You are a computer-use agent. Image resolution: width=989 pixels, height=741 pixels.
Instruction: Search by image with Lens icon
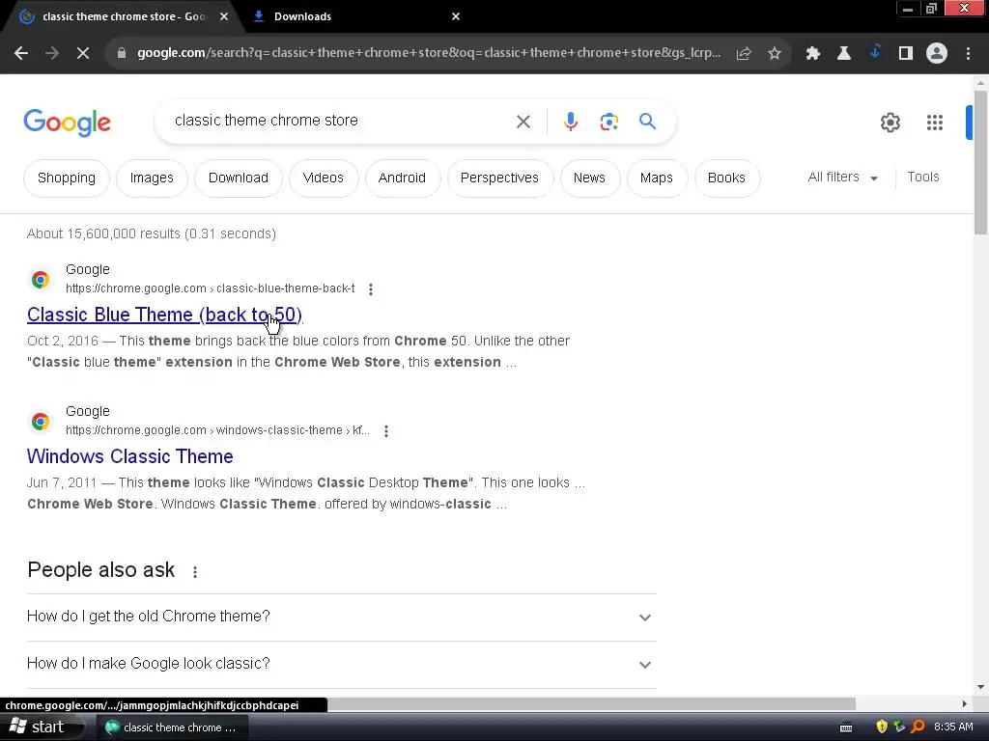coord(608,122)
